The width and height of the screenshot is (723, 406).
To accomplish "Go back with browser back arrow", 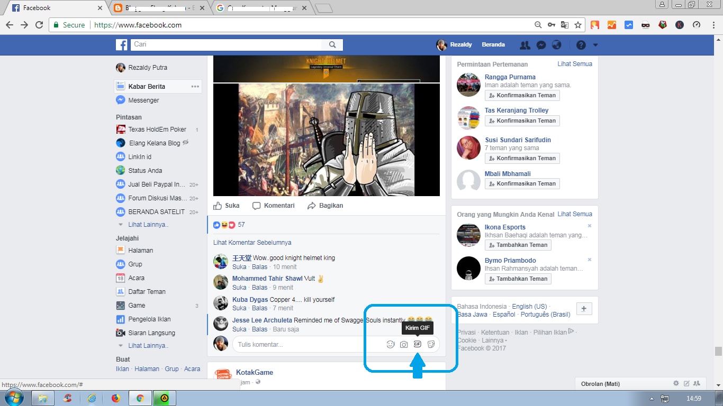I will (9, 25).
